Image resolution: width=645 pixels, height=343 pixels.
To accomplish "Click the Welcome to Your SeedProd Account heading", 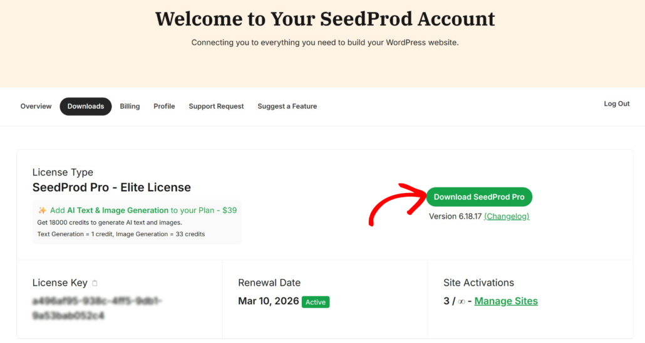I will pyautogui.click(x=325, y=19).
